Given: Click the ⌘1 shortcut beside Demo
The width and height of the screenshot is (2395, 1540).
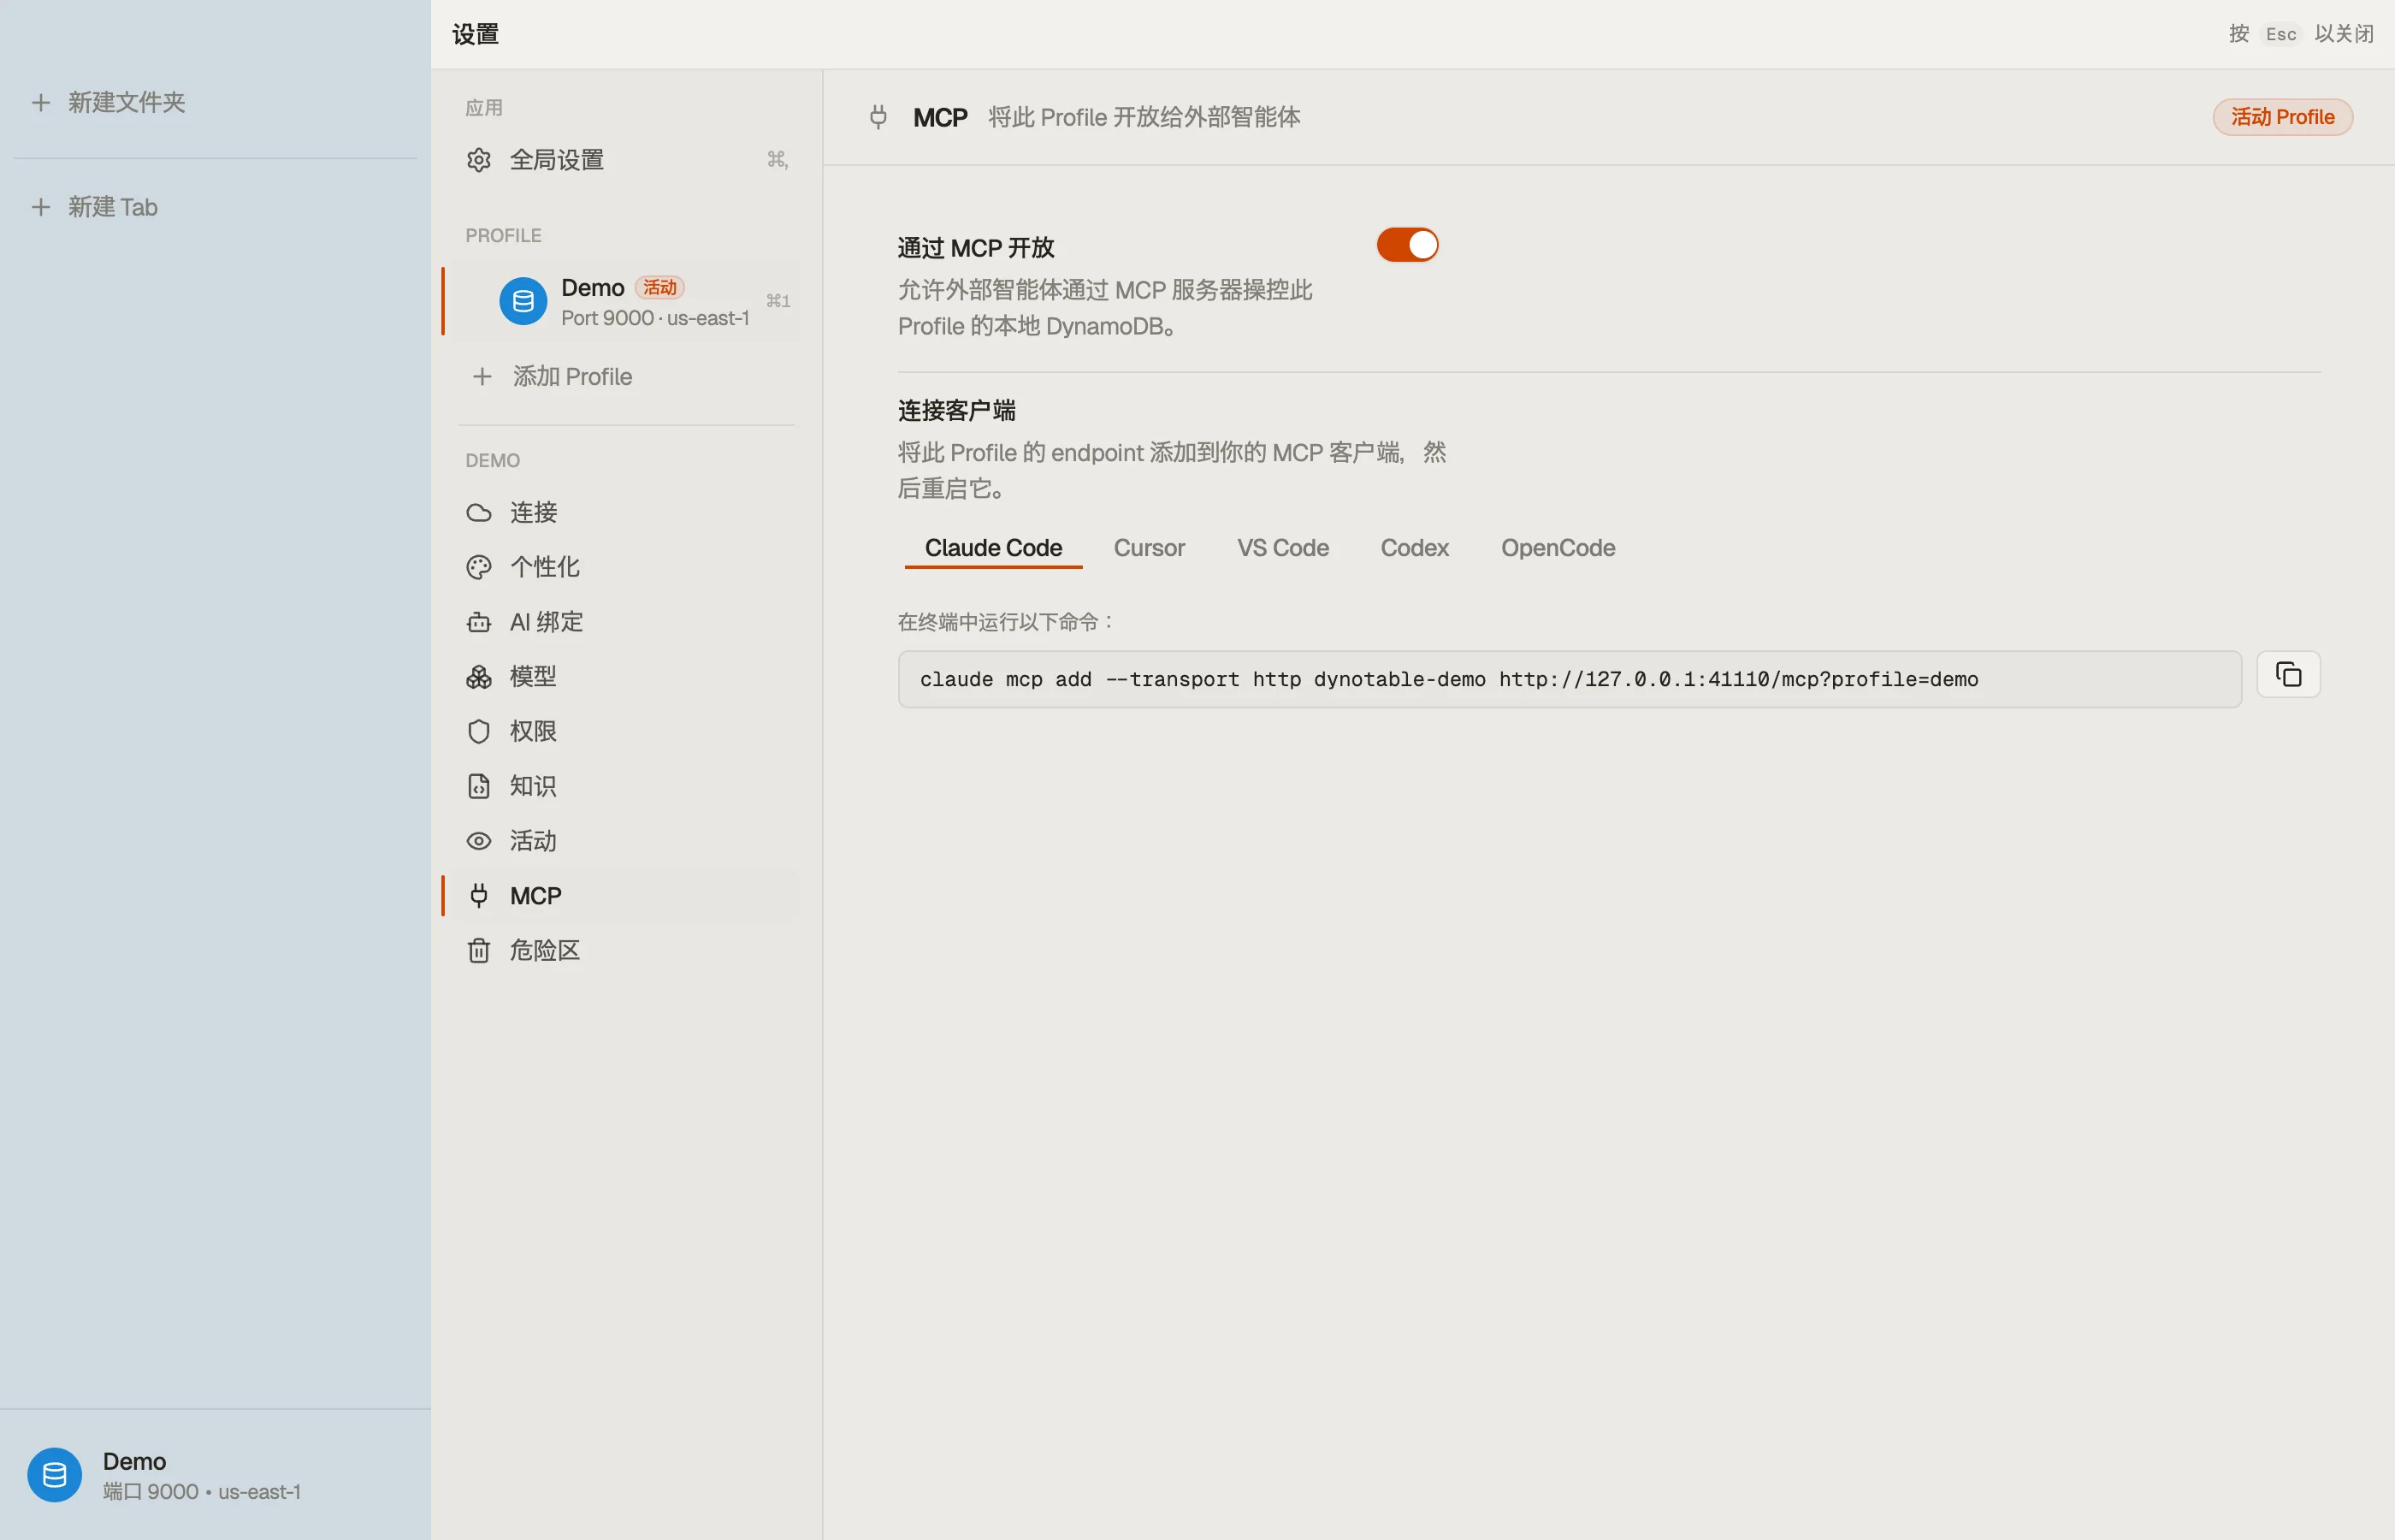Looking at the screenshot, I should pos(778,301).
